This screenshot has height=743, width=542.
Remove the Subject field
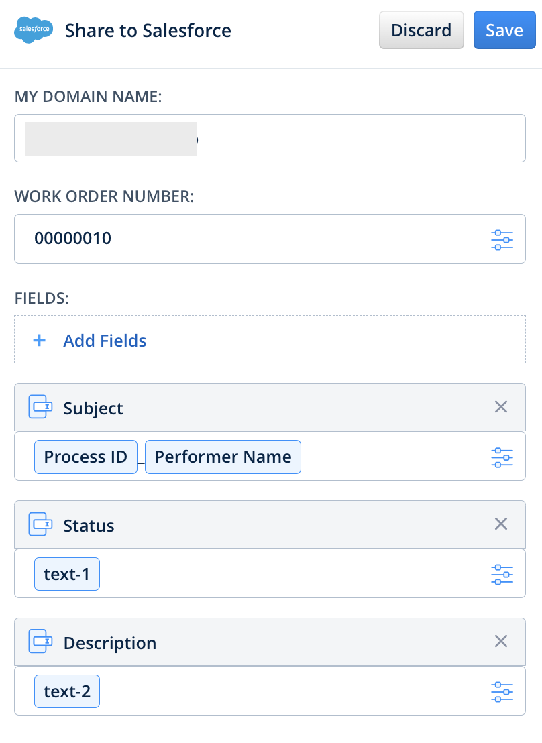(x=500, y=406)
